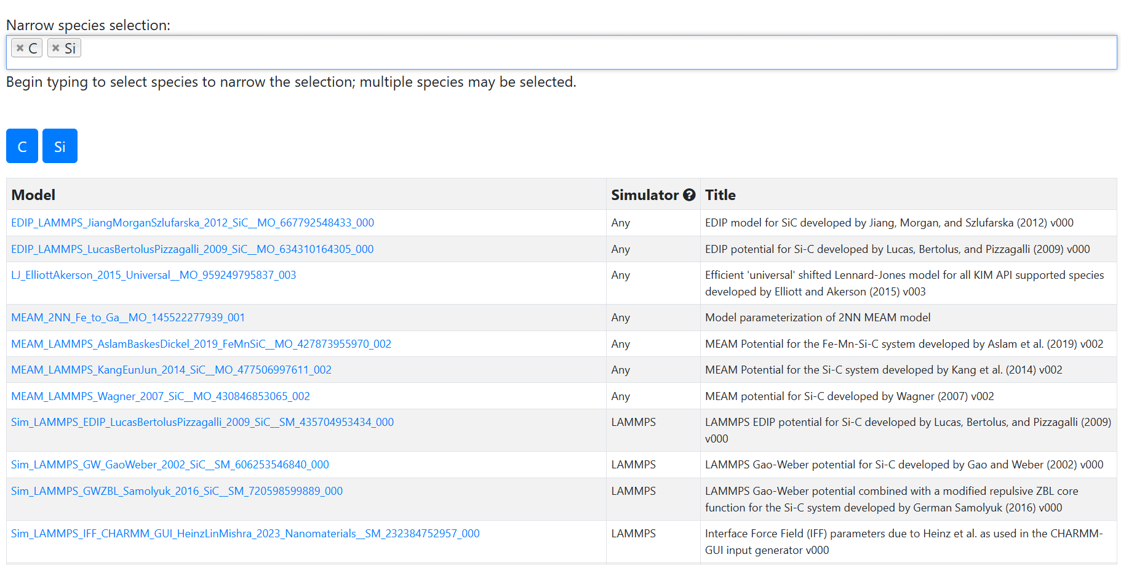Open MEAM_LAMMPS_AslamBaskesDickel_2019_FeMnSiC link

coord(201,344)
